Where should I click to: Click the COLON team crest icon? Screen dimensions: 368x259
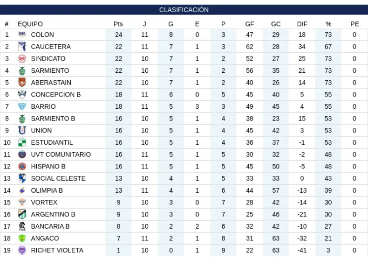[x=22, y=35]
